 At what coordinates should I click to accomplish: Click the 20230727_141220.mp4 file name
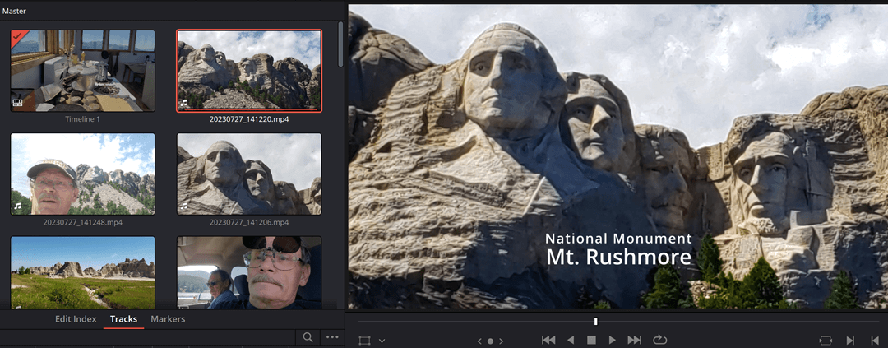249,119
